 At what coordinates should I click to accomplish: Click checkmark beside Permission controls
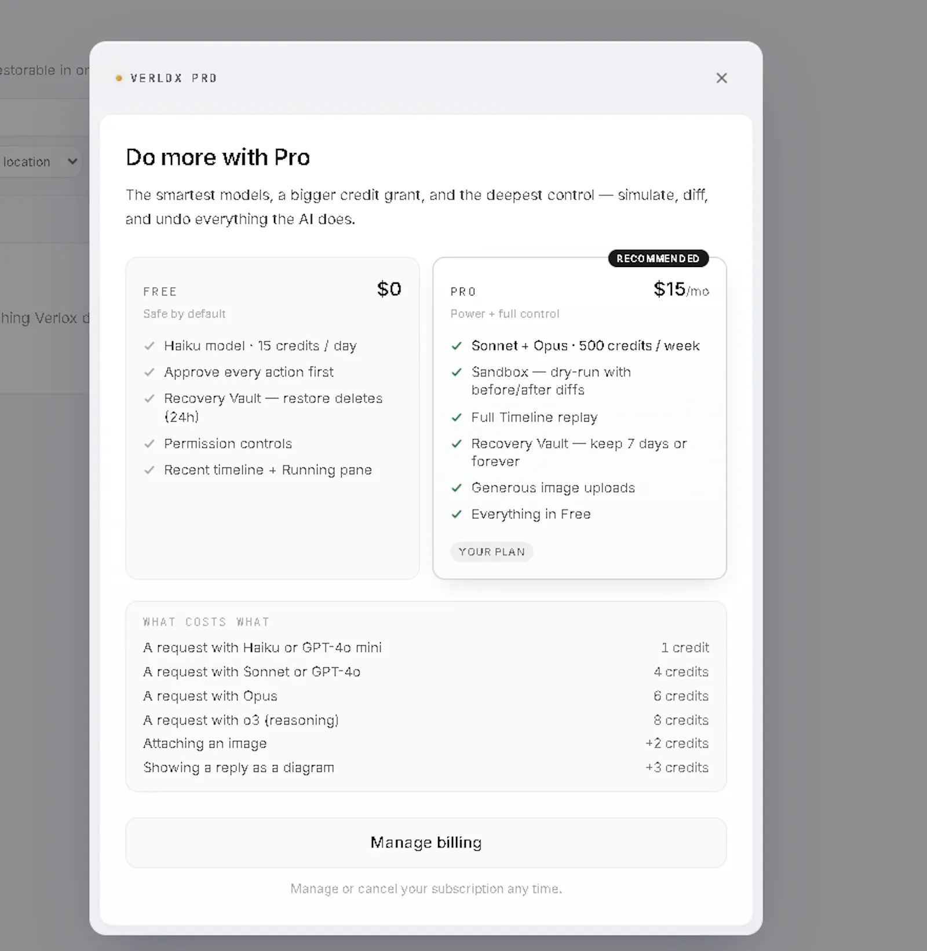click(x=149, y=444)
